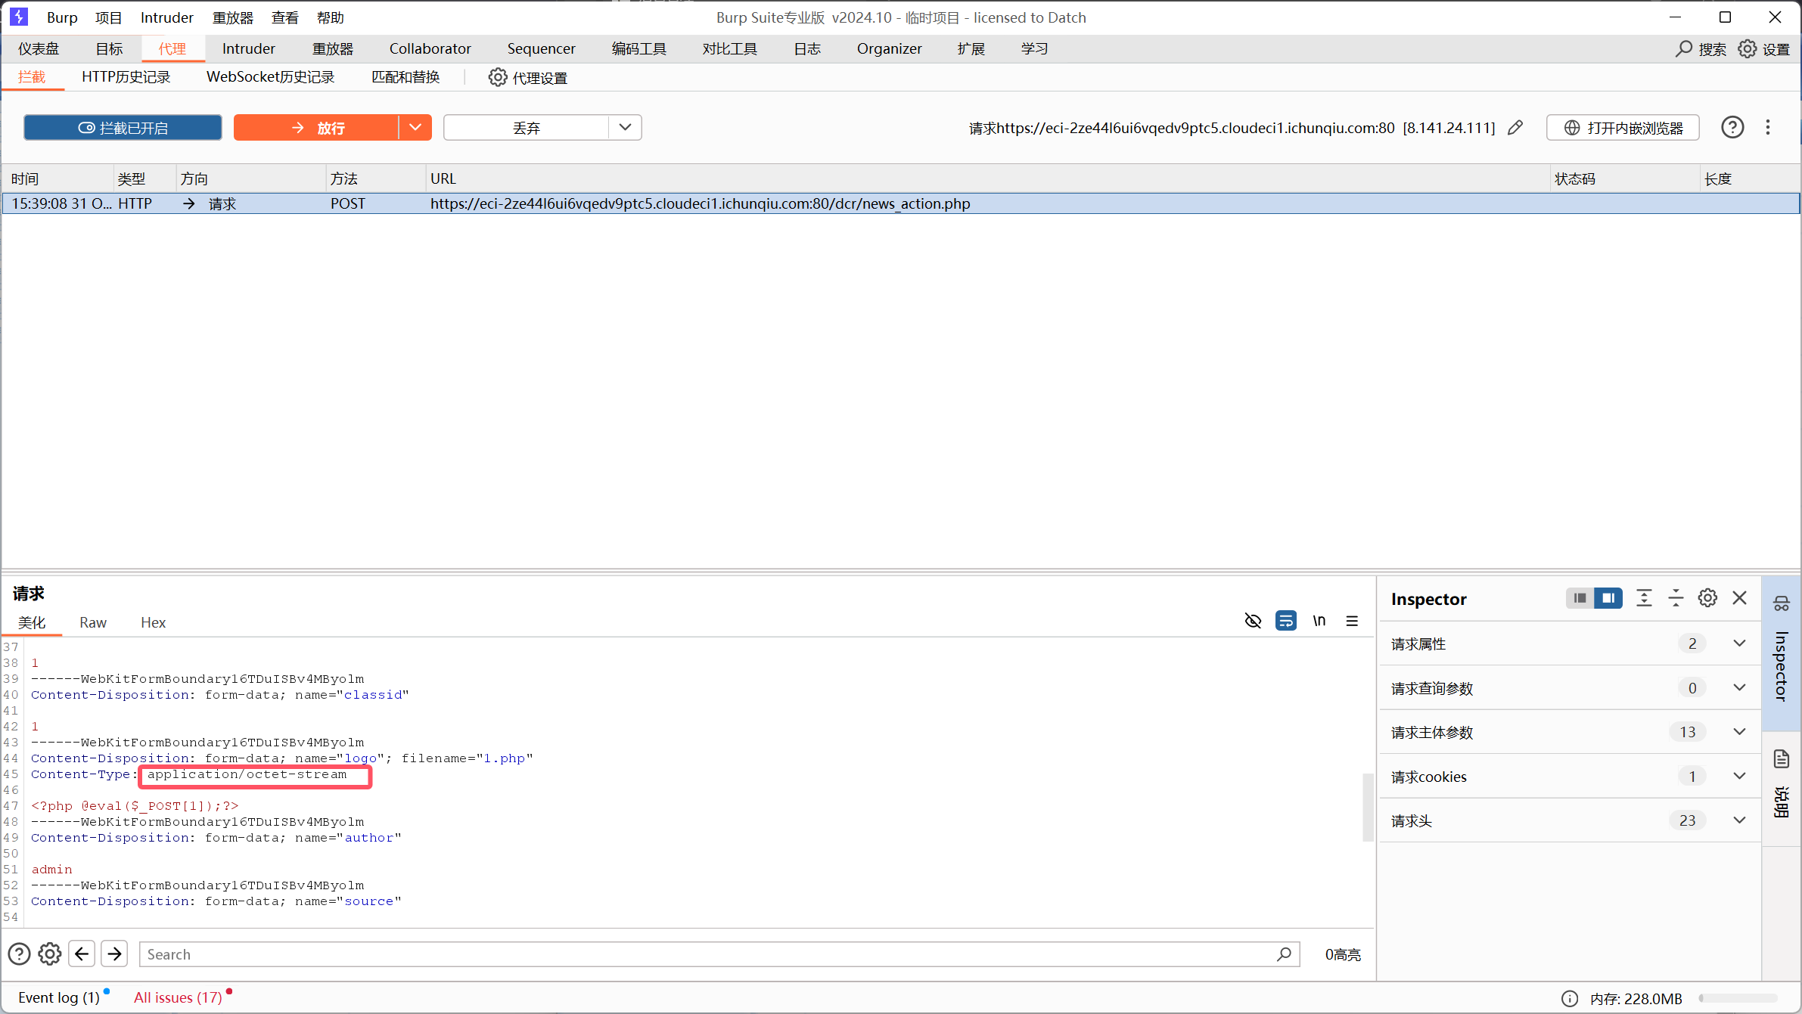This screenshot has width=1802, height=1014.
Task: Toggle hidden characters with the eye-off icon
Action: point(1253,621)
